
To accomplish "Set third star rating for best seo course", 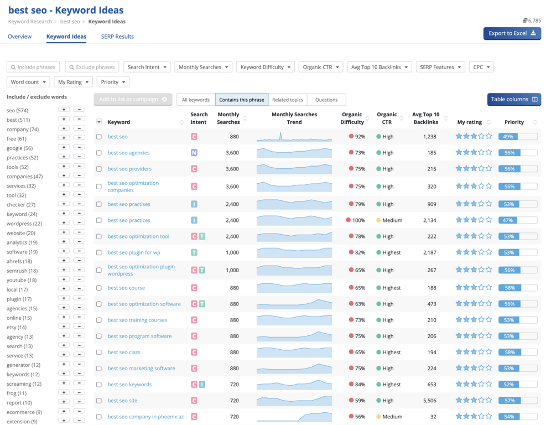I will tap(474, 287).
